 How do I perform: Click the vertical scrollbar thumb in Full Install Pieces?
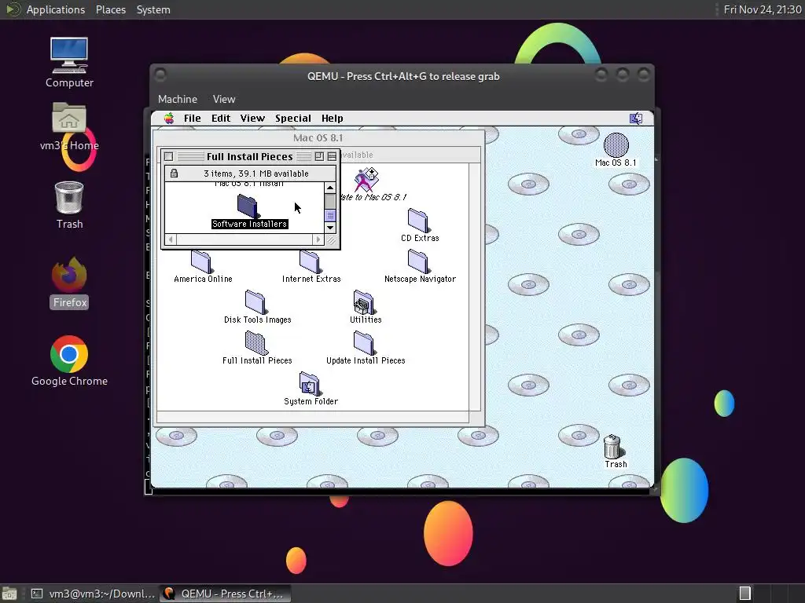[x=330, y=215]
